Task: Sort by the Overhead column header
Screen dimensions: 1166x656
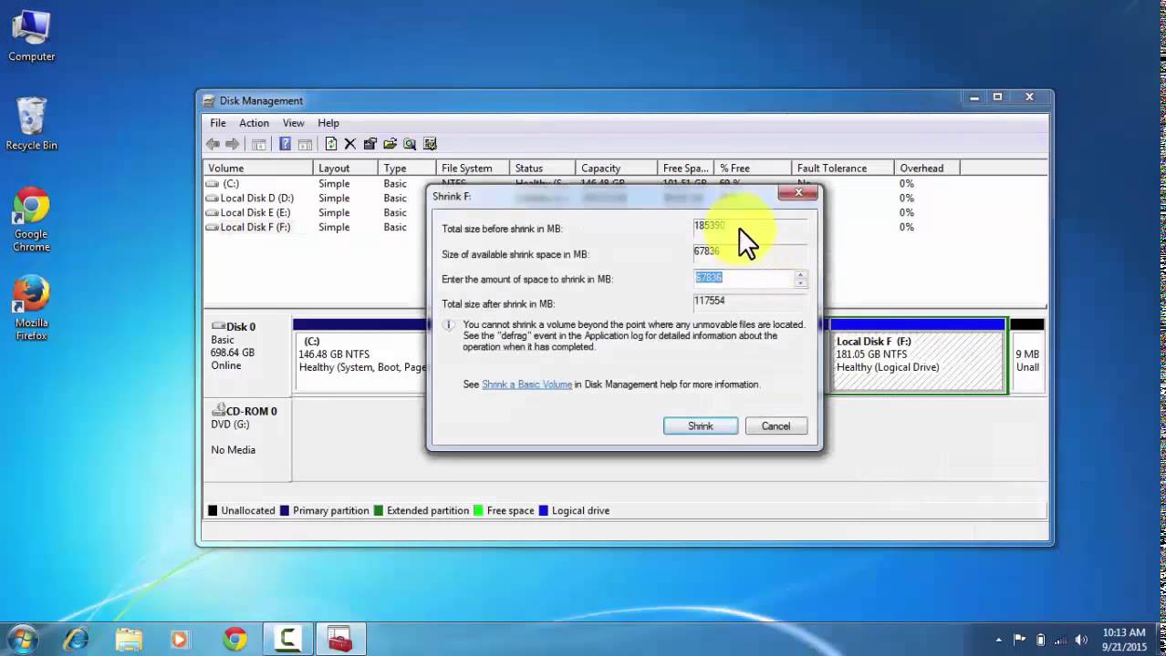Action: point(927,169)
